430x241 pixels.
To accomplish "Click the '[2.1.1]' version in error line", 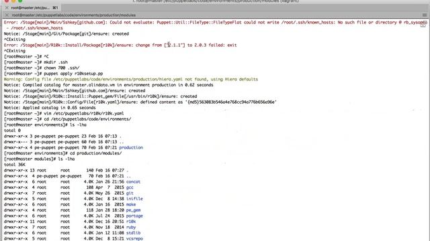I will [175, 45].
